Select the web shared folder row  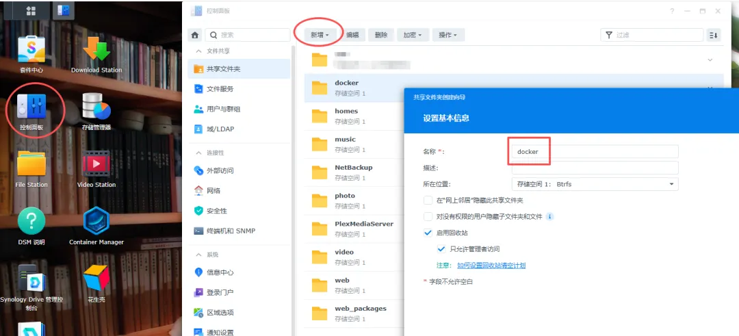[x=354, y=285]
